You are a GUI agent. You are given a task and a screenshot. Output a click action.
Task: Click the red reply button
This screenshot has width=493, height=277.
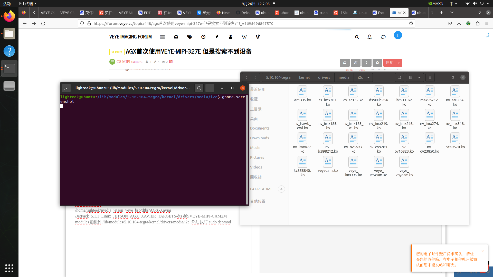tap(390, 63)
